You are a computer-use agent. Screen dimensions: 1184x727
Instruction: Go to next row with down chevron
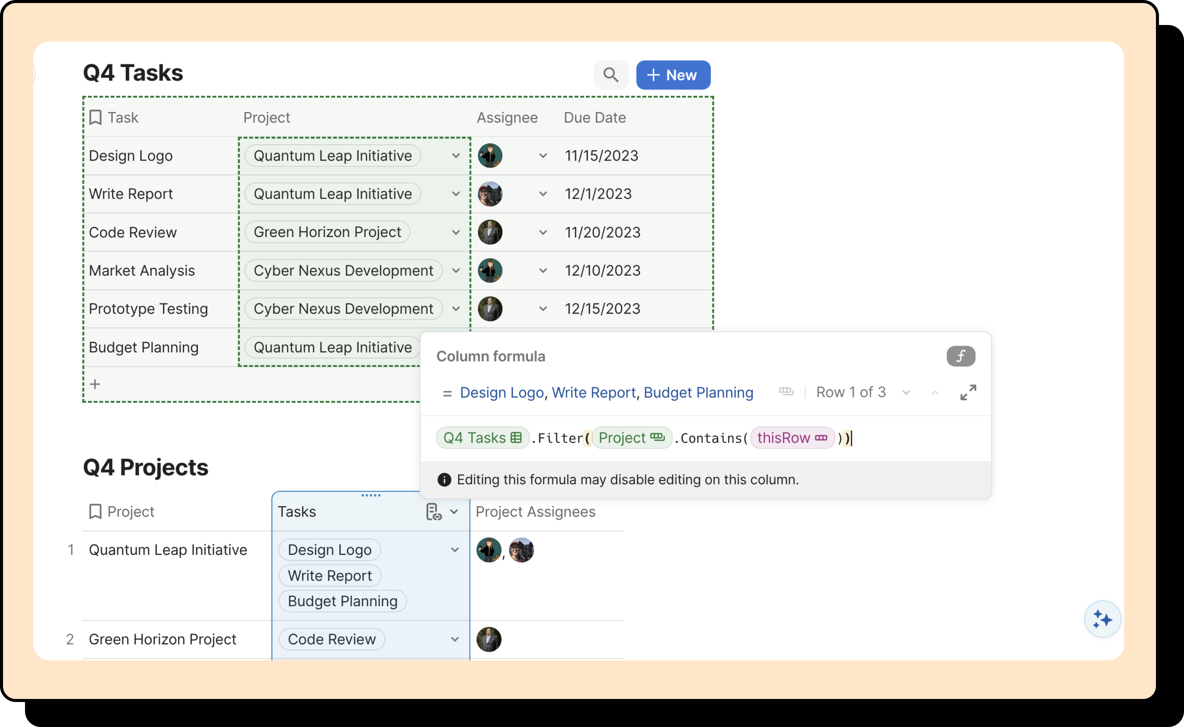coord(906,393)
